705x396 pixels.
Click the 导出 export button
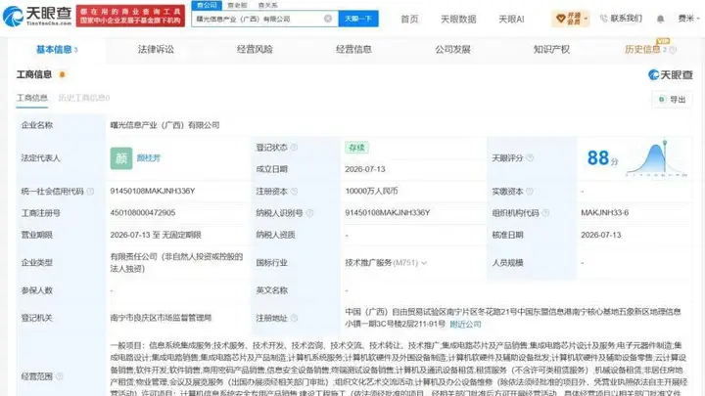coord(672,99)
